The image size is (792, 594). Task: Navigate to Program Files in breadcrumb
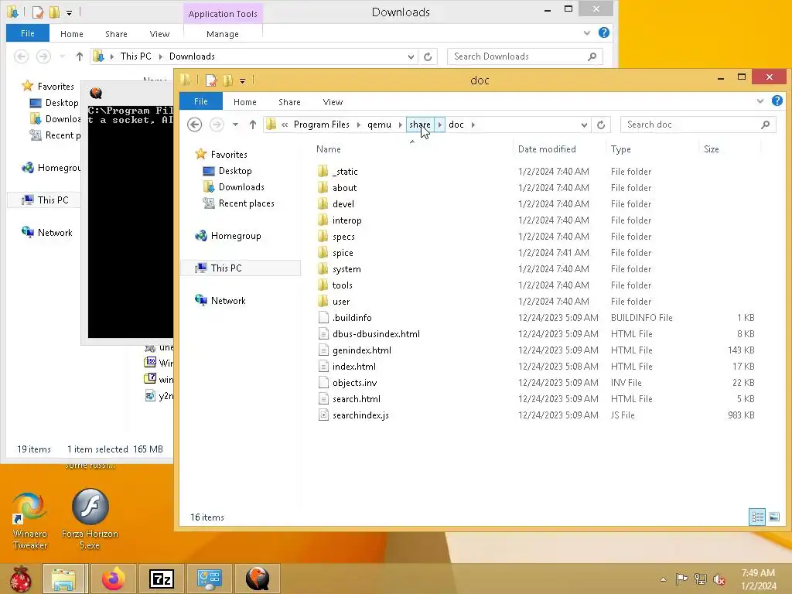tap(321, 125)
